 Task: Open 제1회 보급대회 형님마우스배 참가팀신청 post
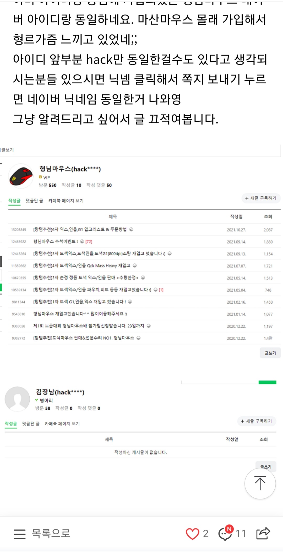pos(89,326)
